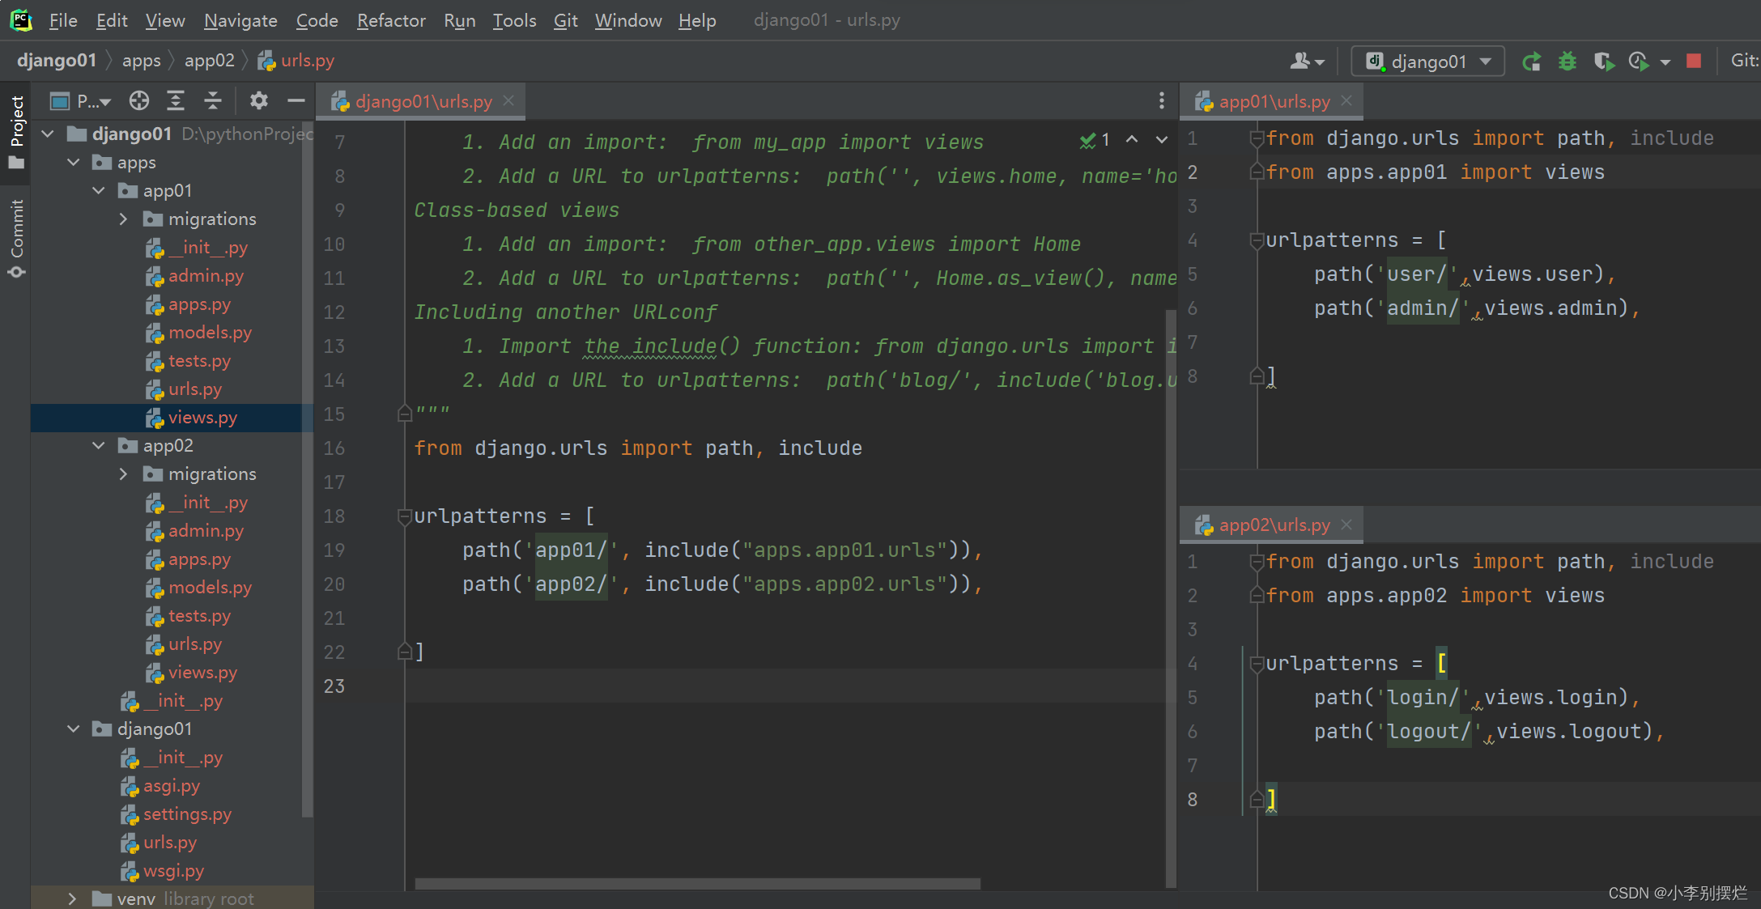The height and width of the screenshot is (909, 1761).
Task: Hide the project panel minus icon
Action: coord(296,101)
